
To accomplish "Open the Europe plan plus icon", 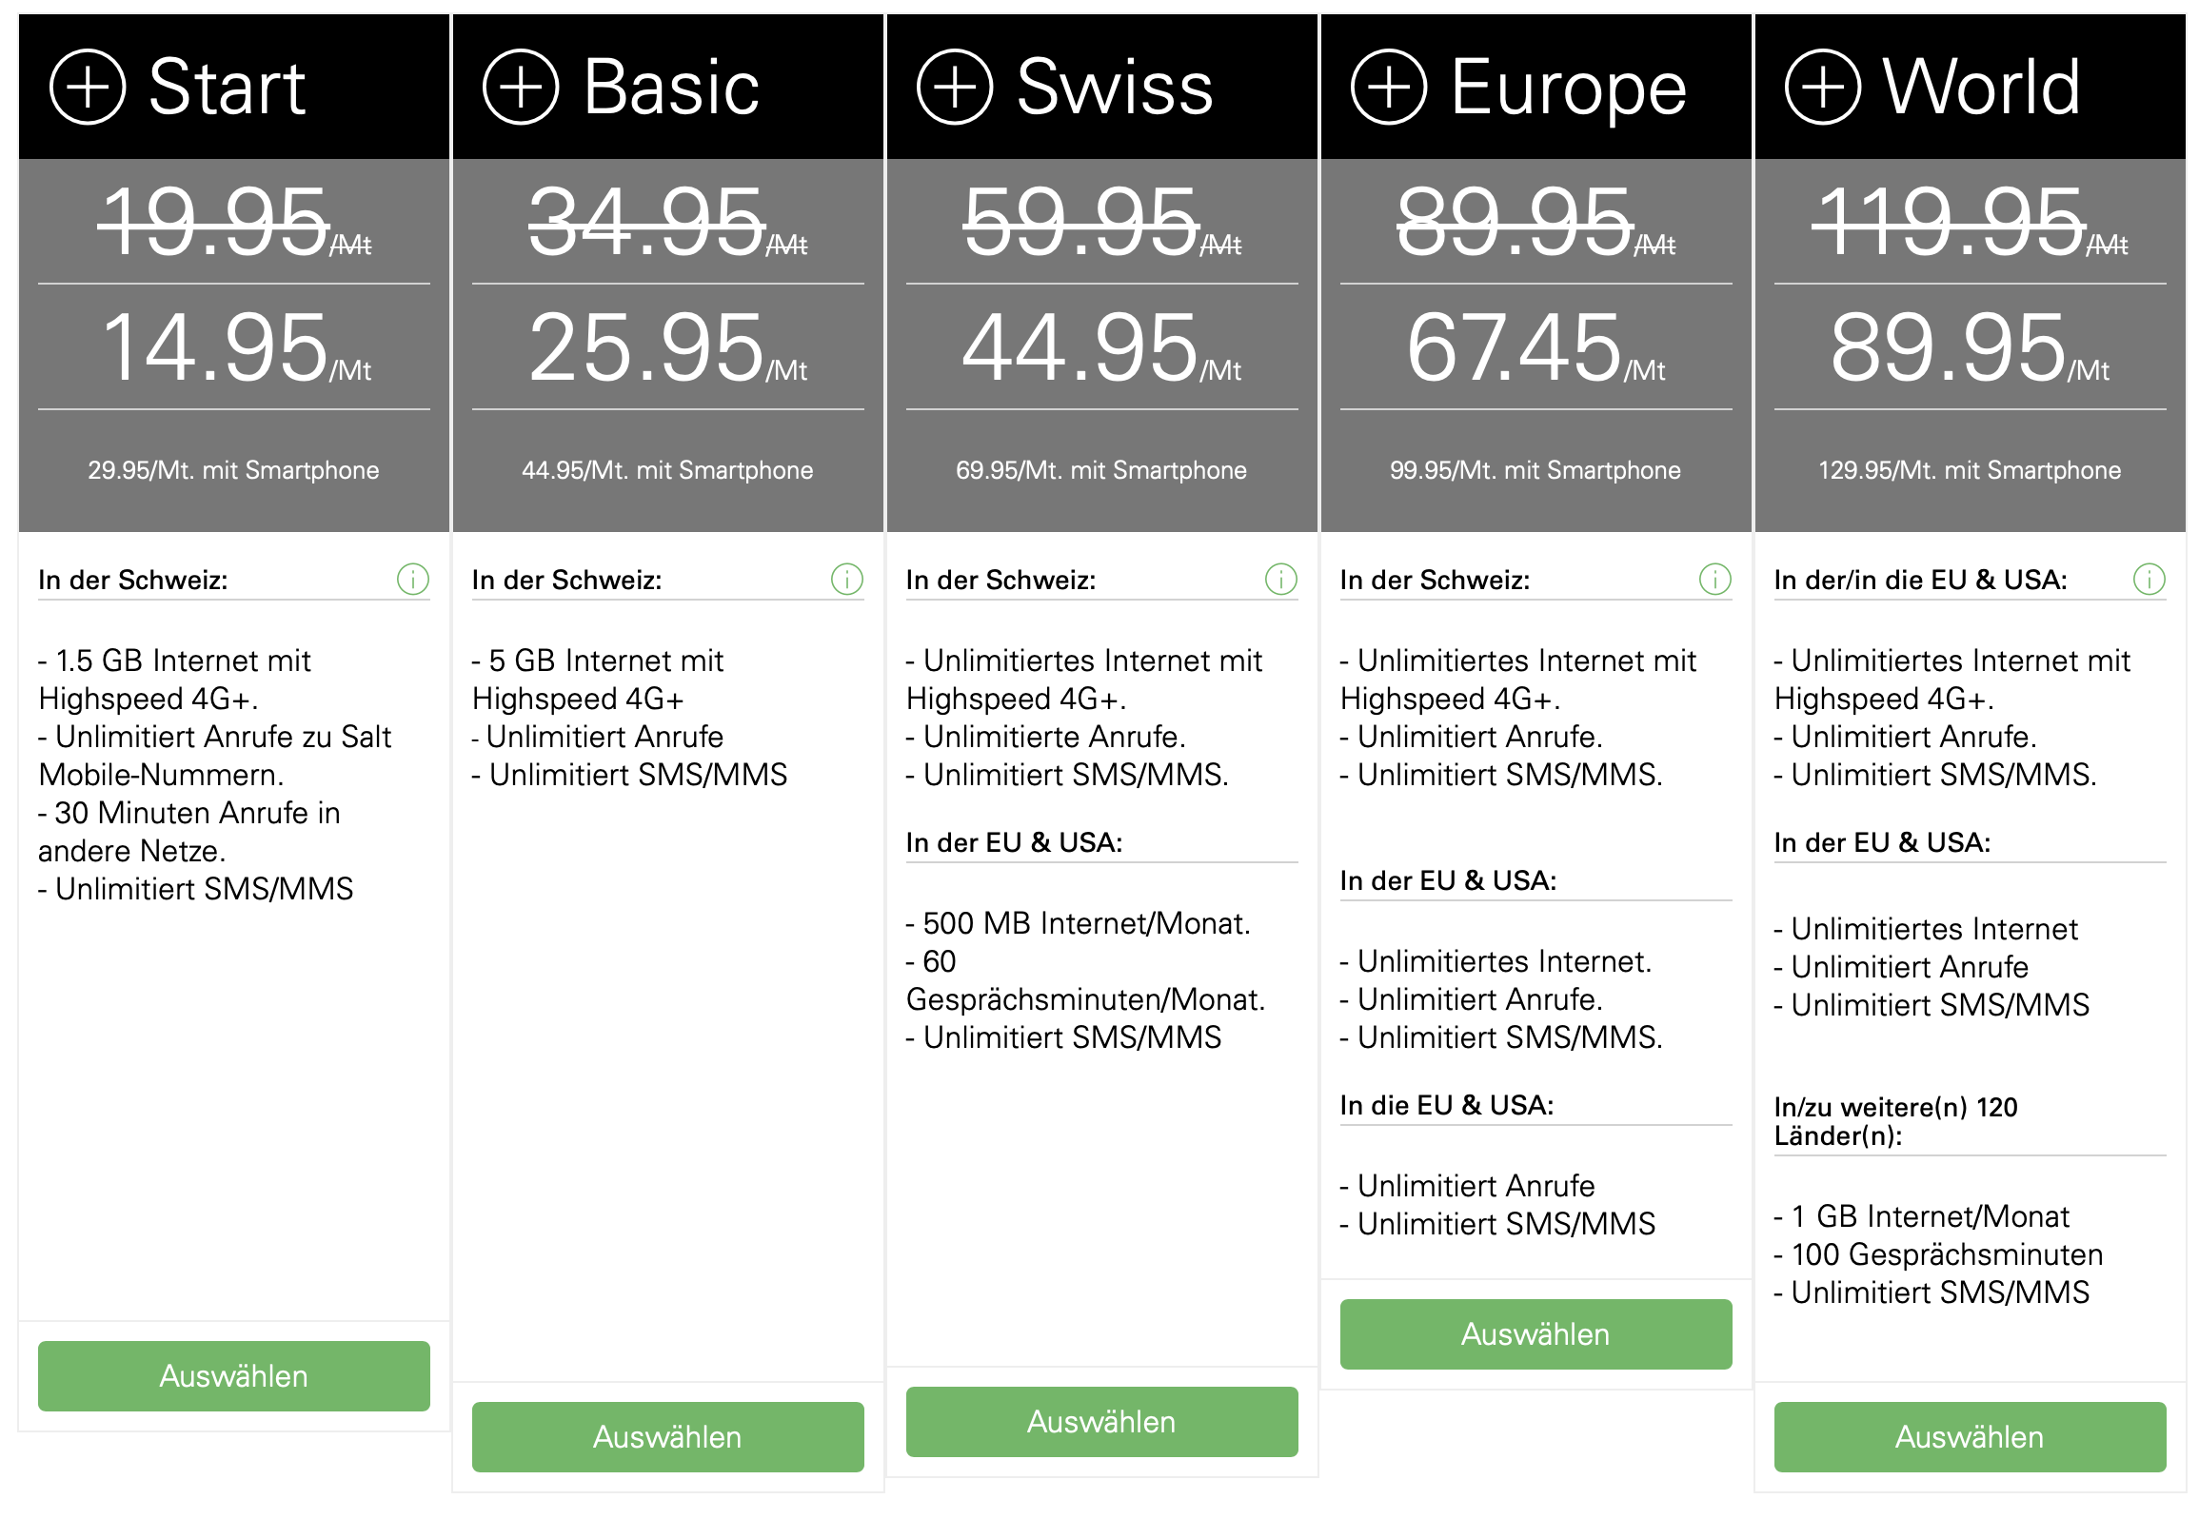I will (x=1389, y=87).
